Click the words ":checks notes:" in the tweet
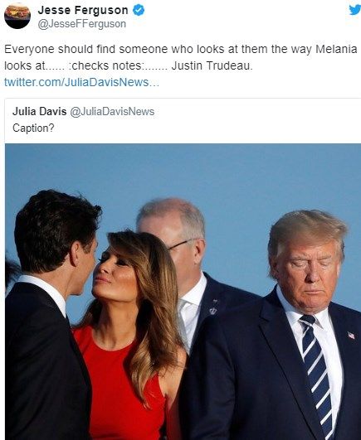361x440 pixels. click(105, 65)
